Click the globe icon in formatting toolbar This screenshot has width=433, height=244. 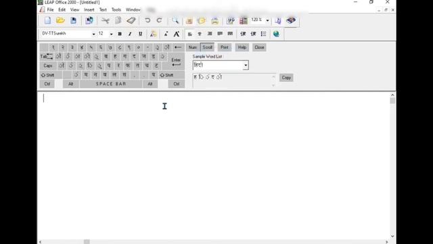pyautogui.click(x=276, y=34)
